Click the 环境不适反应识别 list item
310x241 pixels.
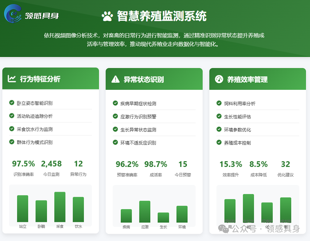154,143
